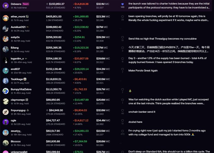Click zeustyy_ avatar picture

tap(6, 133)
